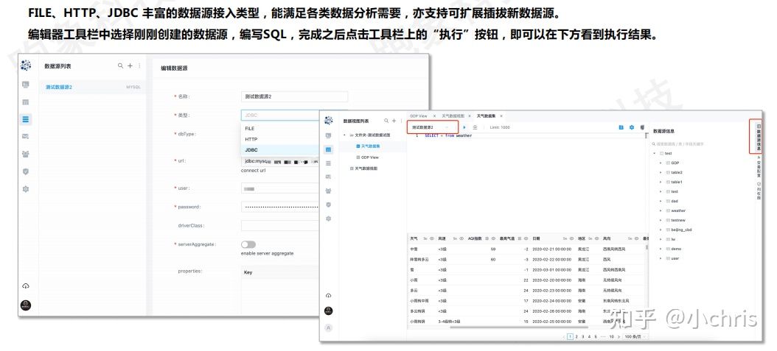Select JDBC in the type dropdown list
Screen dimensions: 777x351
point(280,150)
